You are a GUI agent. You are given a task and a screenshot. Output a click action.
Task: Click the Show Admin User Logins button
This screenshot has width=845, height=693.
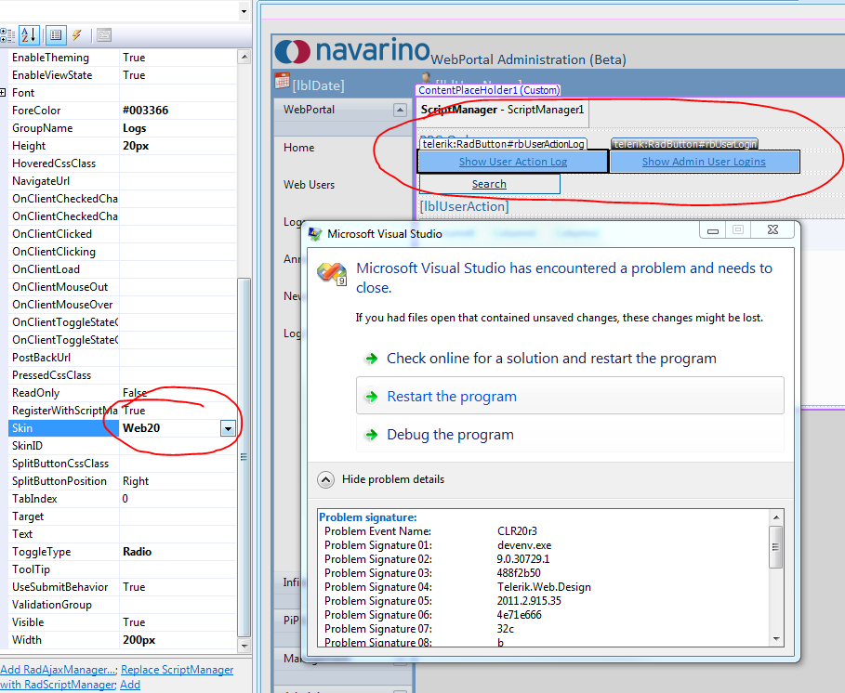coord(704,162)
